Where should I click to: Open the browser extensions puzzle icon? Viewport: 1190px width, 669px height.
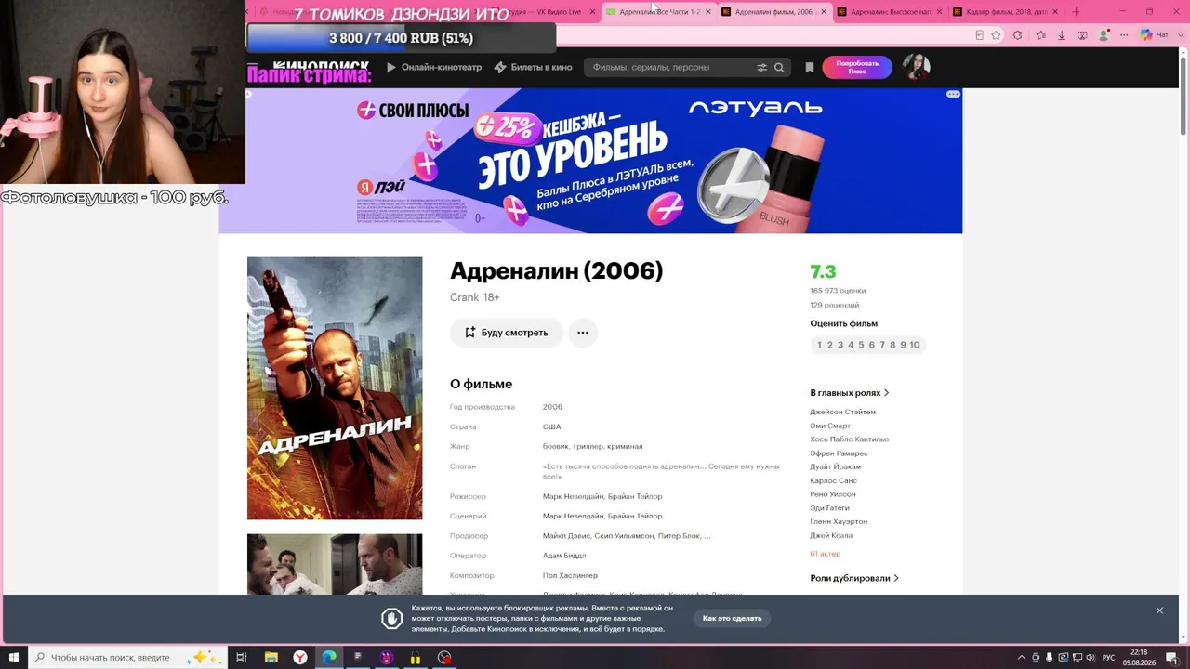(x=1018, y=35)
